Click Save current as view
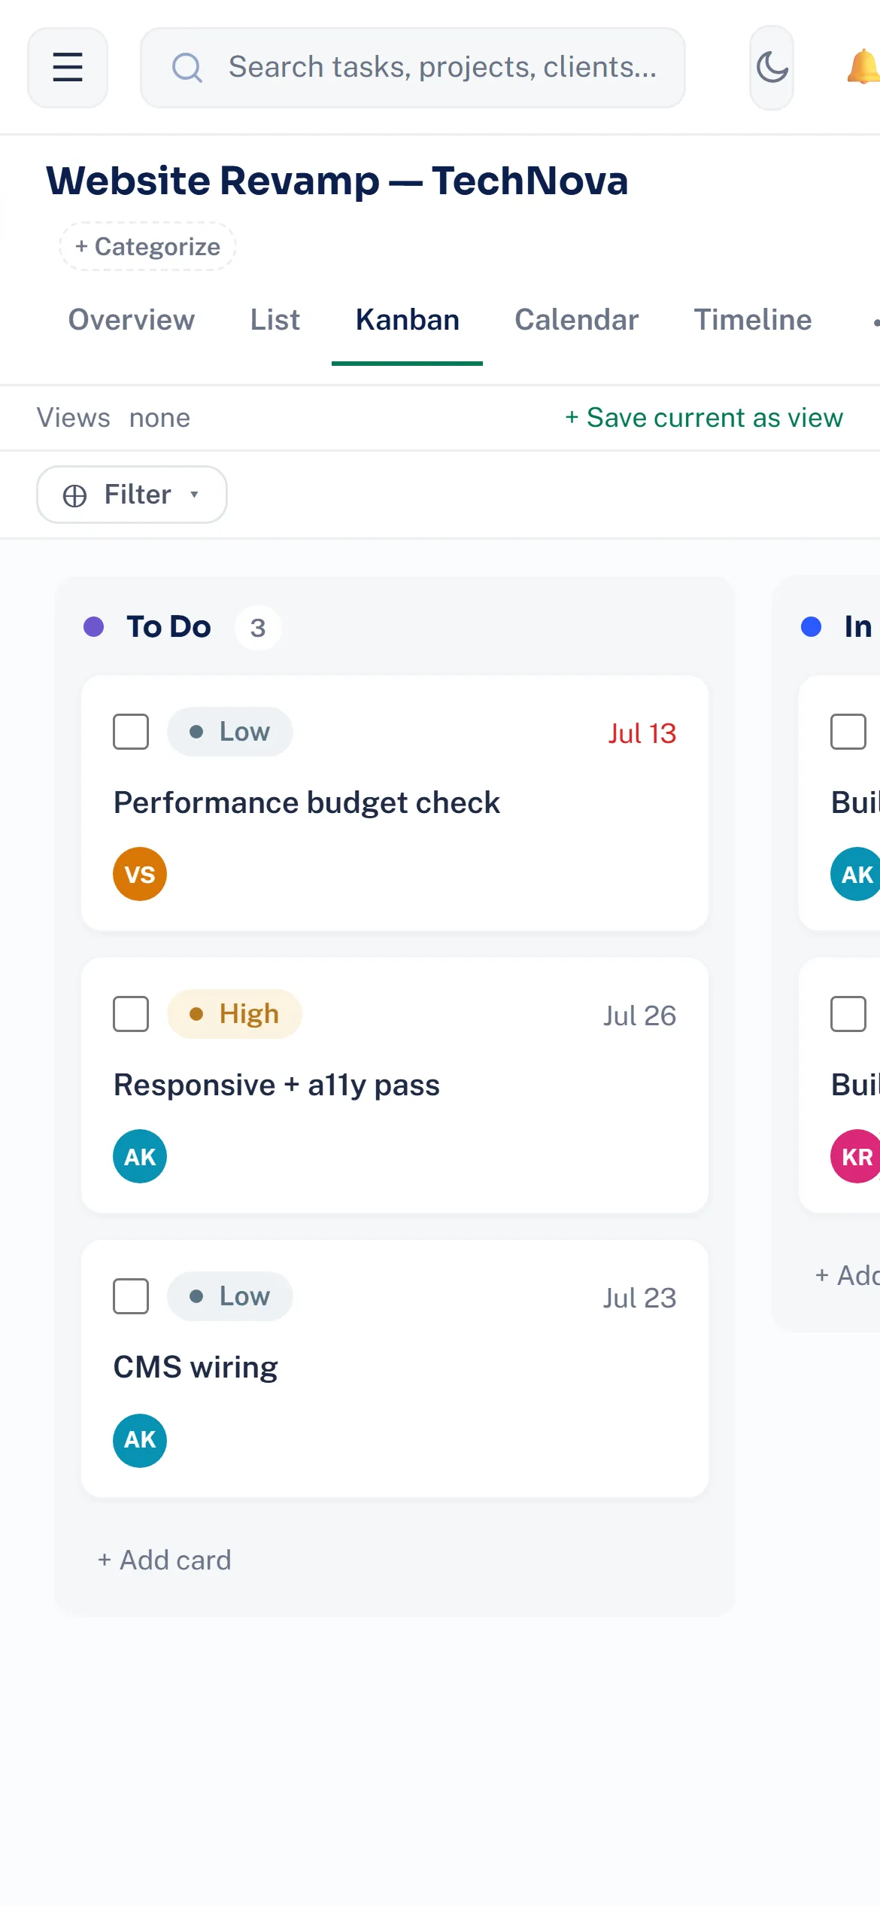This screenshot has height=1906, width=880. pyautogui.click(x=704, y=418)
